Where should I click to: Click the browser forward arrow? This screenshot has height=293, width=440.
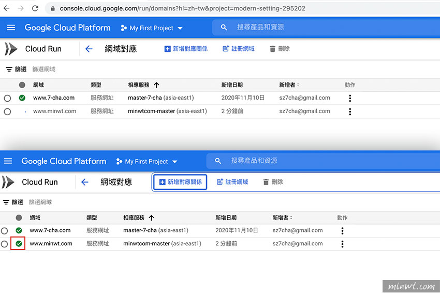[x=21, y=8]
